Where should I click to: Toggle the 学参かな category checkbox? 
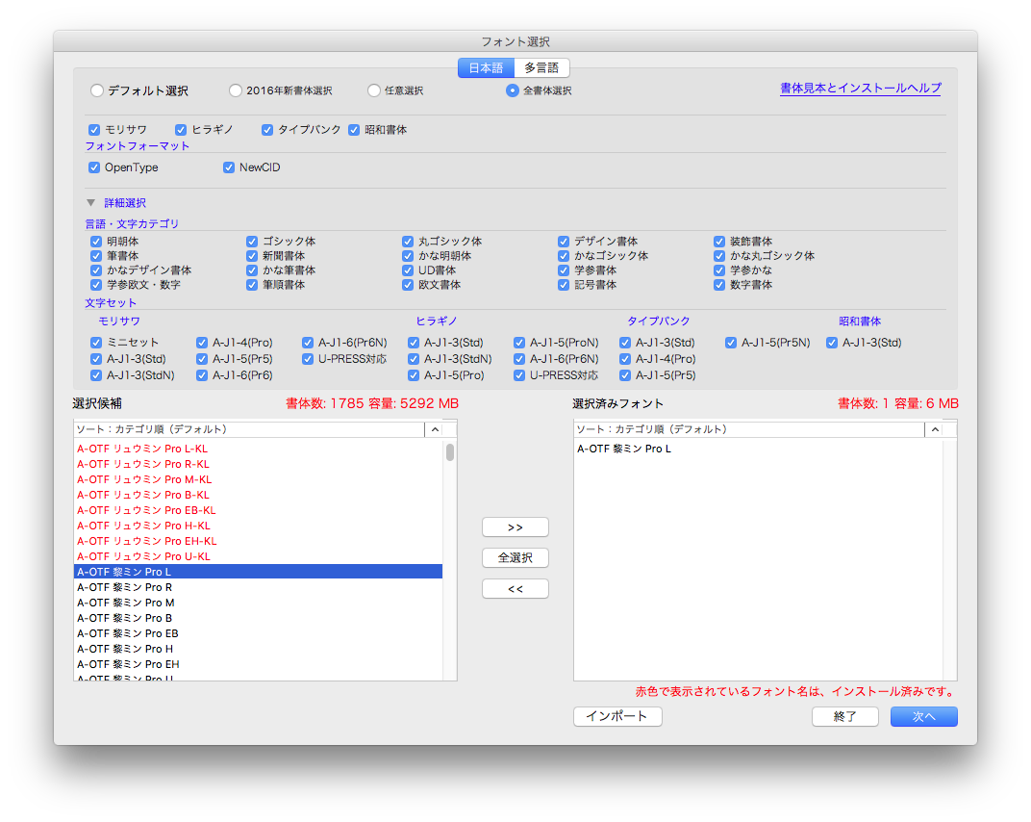[x=719, y=270]
